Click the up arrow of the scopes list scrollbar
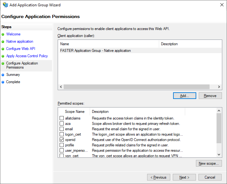Image resolution: width=227 pixels, height=184 pixels. (219, 111)
